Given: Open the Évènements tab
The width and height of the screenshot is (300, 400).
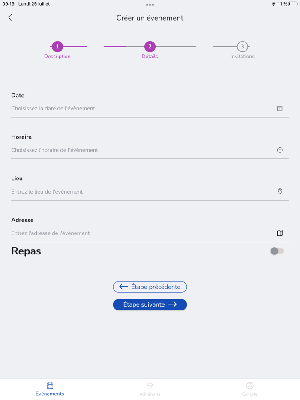Looking at the screenshot, I should coord(50,389).
